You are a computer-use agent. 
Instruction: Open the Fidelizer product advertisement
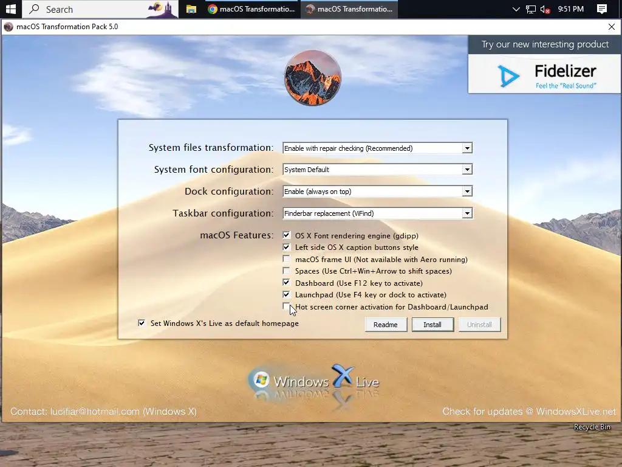(x=545, y=74)
